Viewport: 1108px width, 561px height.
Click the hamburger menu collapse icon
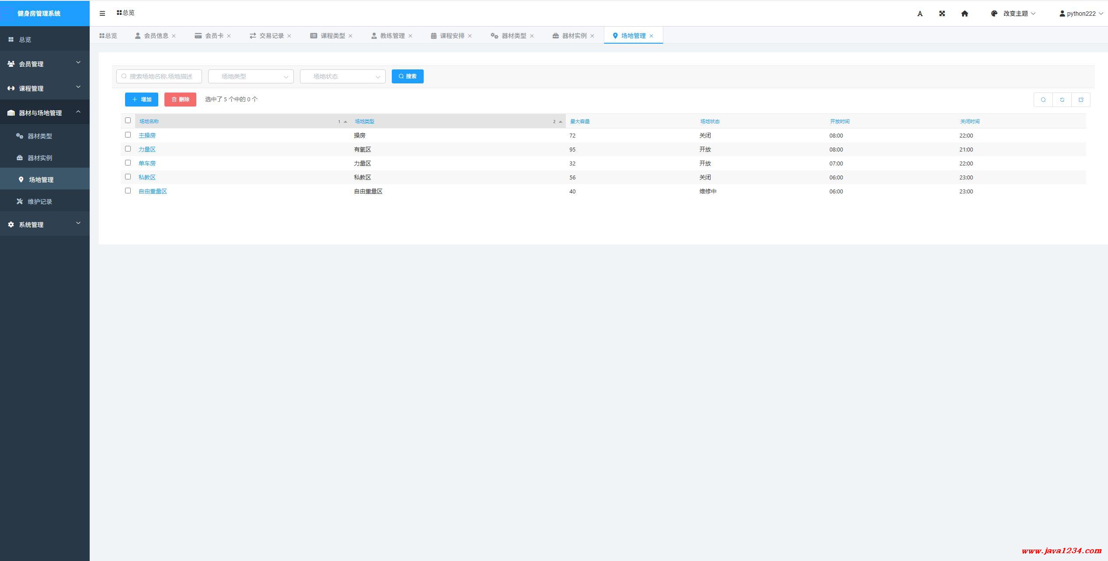(x=102, y=14)
